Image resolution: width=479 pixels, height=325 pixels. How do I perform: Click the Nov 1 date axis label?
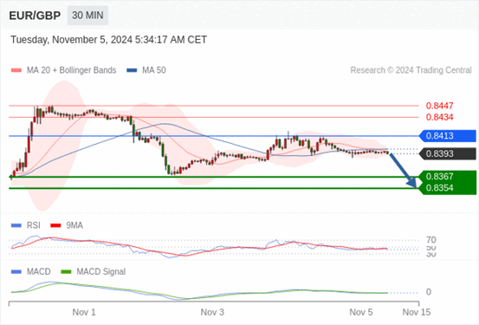84,313
